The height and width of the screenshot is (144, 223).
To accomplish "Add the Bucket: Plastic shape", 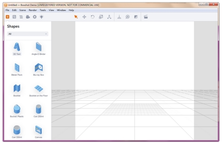I will (x=17, y=111).
